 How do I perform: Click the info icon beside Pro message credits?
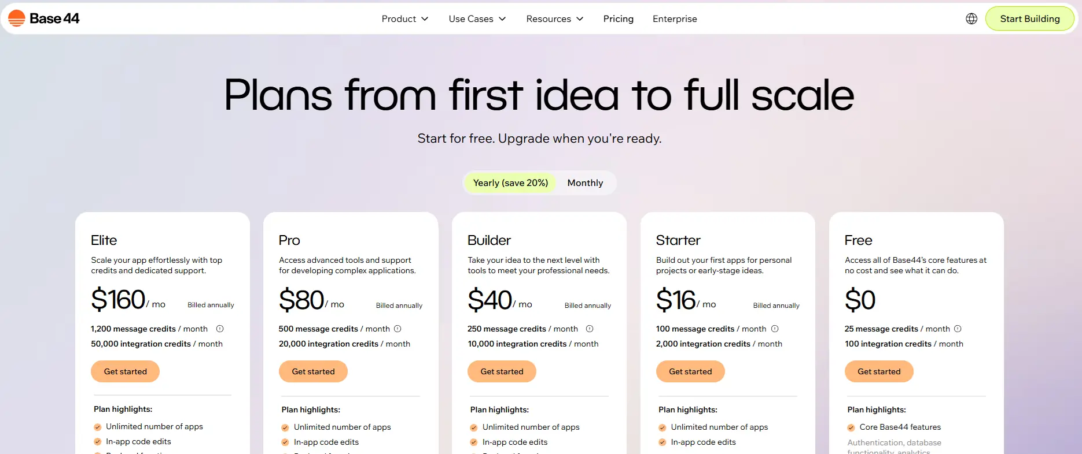(x=398, y=329)
